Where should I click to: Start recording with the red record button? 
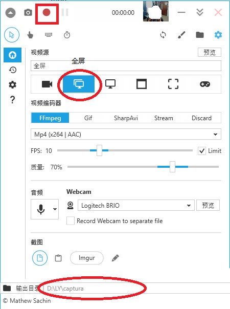[47, 13]
